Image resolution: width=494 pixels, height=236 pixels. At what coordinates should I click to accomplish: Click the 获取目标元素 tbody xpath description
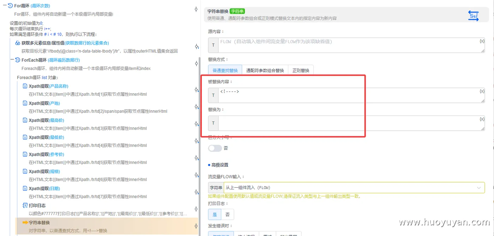click(x=100, y=51)
